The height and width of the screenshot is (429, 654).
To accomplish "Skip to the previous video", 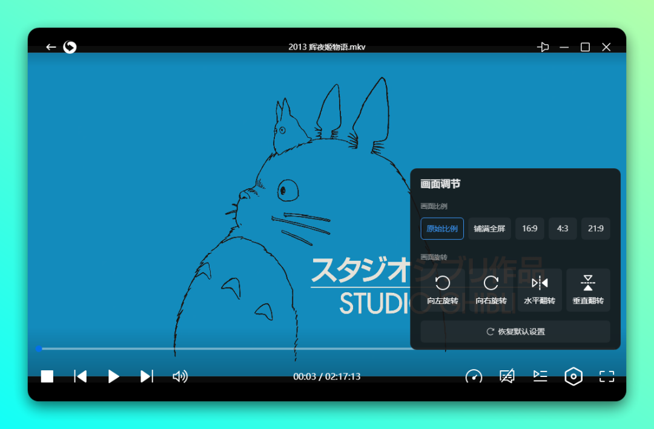I will point(80,376).
